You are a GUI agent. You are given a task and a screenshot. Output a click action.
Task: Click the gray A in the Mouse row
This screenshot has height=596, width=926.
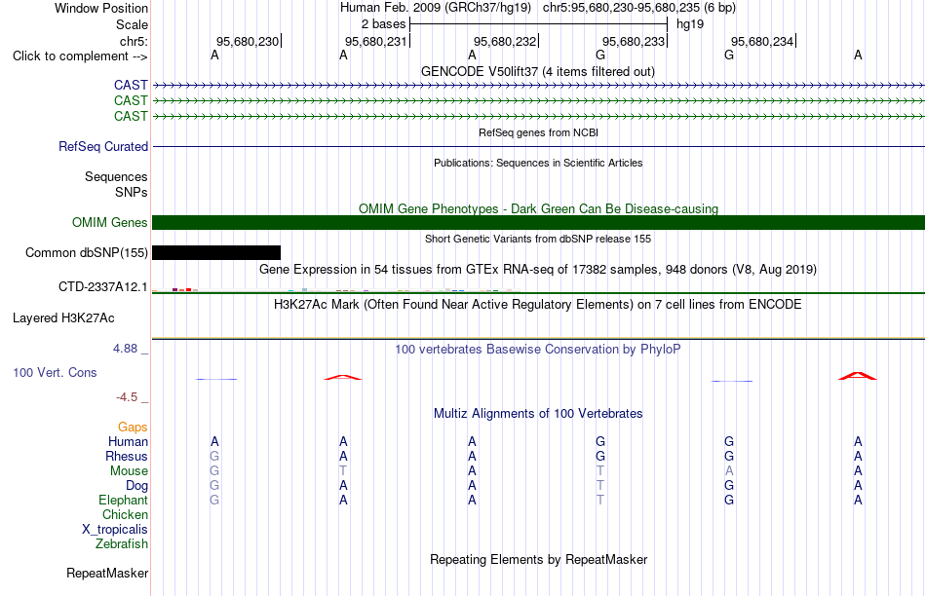729,471
